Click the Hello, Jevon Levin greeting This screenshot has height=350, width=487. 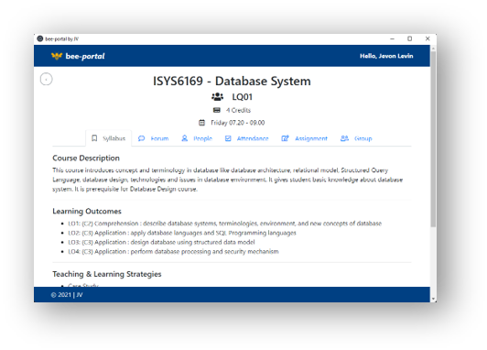tap(386, 56)
